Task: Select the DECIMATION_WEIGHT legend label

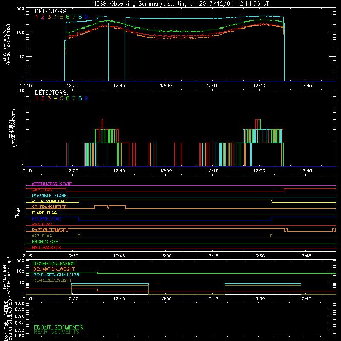Action: coord(54,269)
